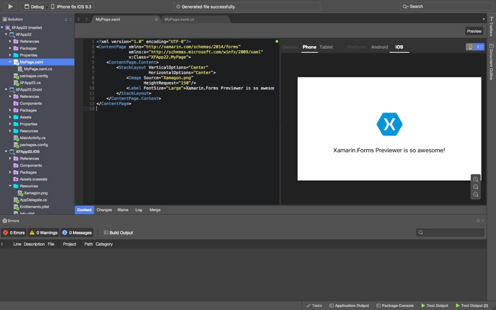Image resolution: width=496 pixels, height=310 pixels.
Task: Expand the Assets folder
Action: pos(10,117)
